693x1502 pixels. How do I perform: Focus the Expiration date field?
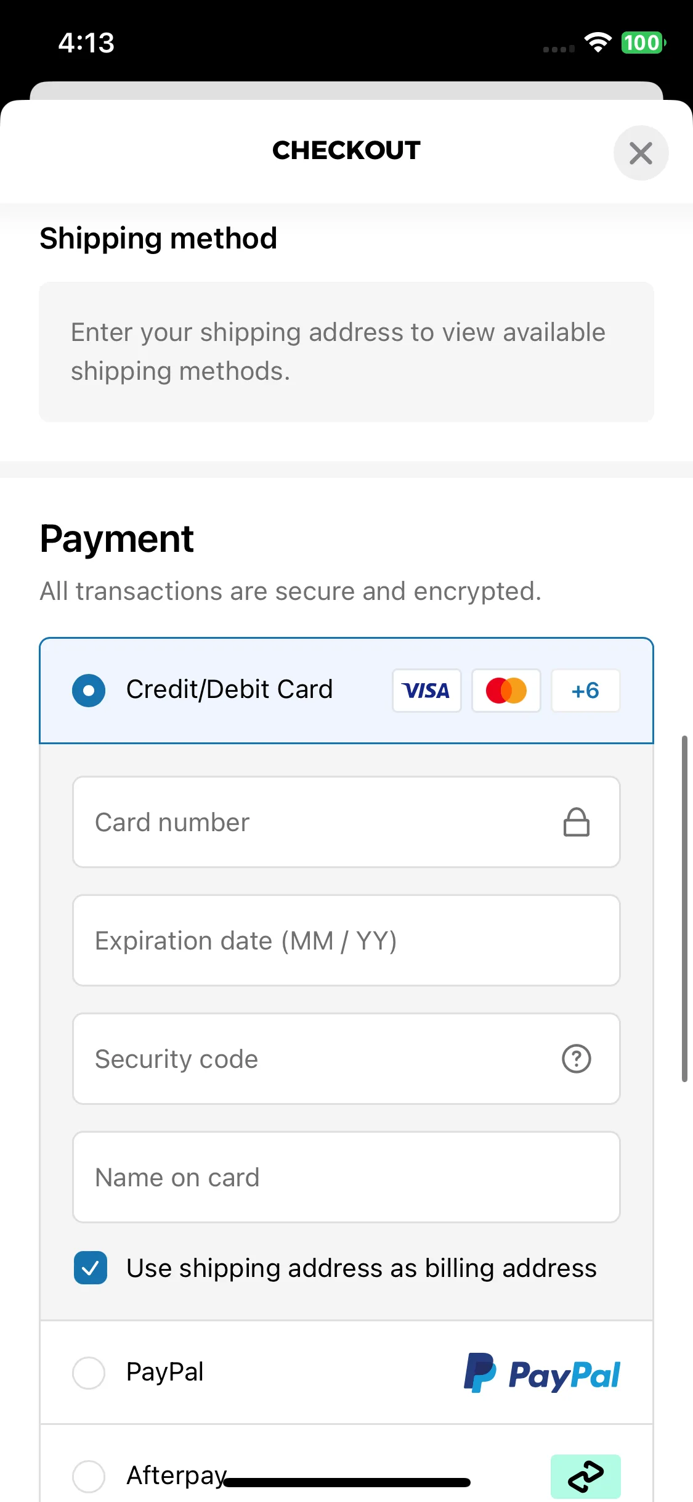[346, 940]
